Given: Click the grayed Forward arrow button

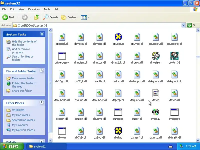Looking at the screenshot, I should [25, 17].
